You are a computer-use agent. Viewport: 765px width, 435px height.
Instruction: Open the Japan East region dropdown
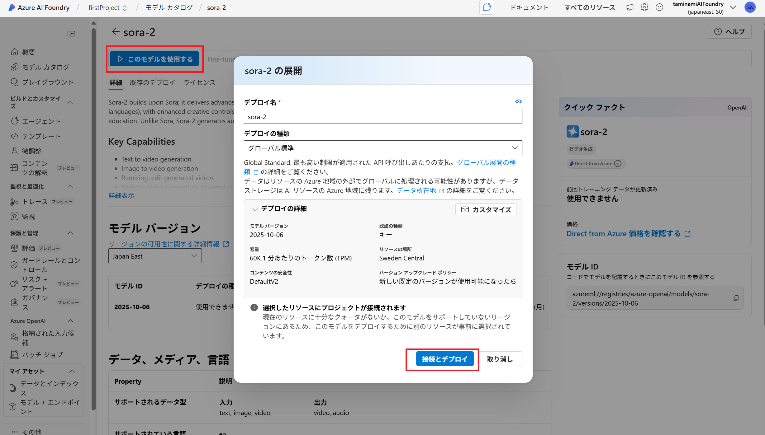155,256
